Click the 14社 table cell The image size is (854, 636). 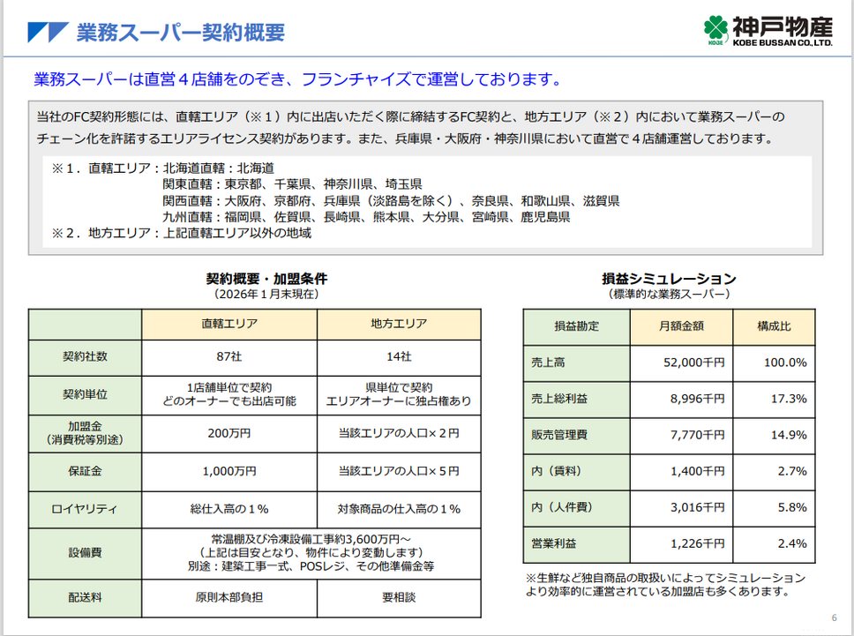coord(399,356)
